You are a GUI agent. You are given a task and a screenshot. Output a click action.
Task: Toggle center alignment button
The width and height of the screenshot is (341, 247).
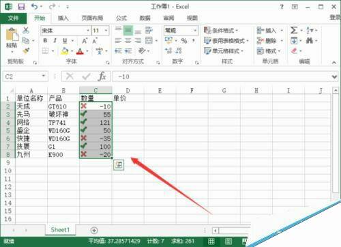[x=128, y=41]
